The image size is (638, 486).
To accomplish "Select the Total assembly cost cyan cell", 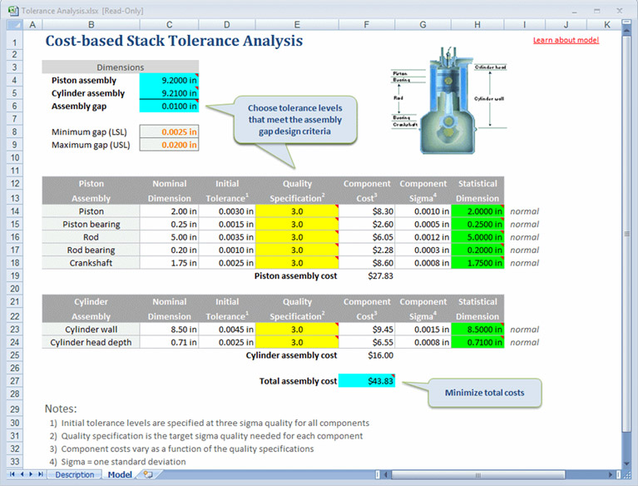I will pos(366,380).
